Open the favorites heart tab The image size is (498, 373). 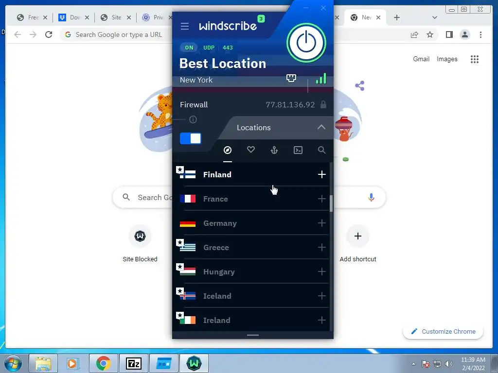click(x=251, y=150)
